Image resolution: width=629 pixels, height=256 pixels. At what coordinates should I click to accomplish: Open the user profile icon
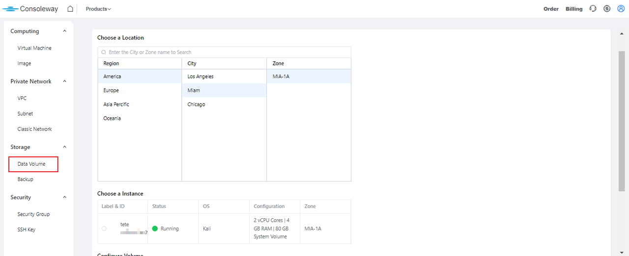(x=621, y=9)
